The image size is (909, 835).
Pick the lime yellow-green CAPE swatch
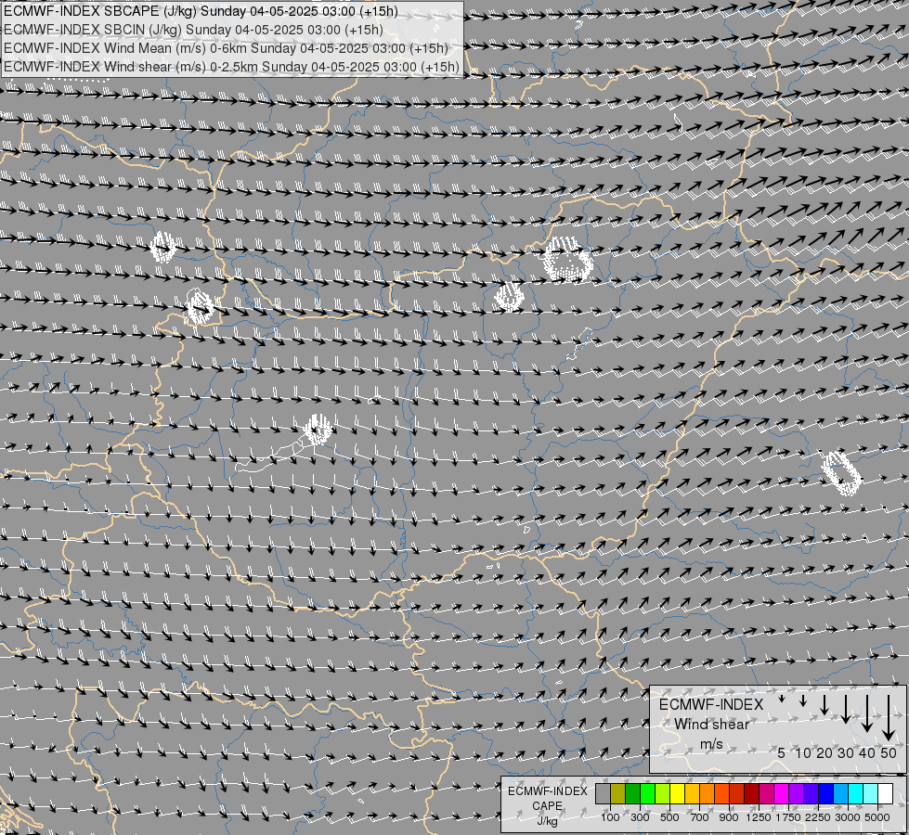(x=663, y=794)
